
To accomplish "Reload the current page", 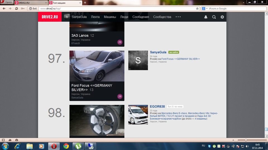I will tap(16, 9).
